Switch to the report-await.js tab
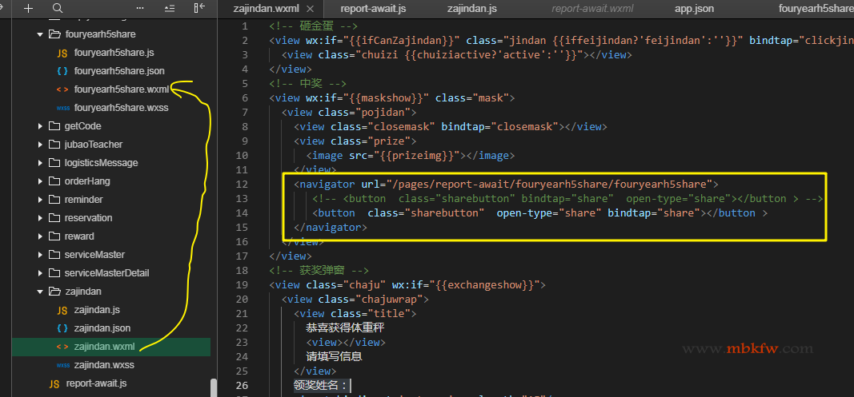This screenshot has height=397, width=854. [x=372, y=9]
